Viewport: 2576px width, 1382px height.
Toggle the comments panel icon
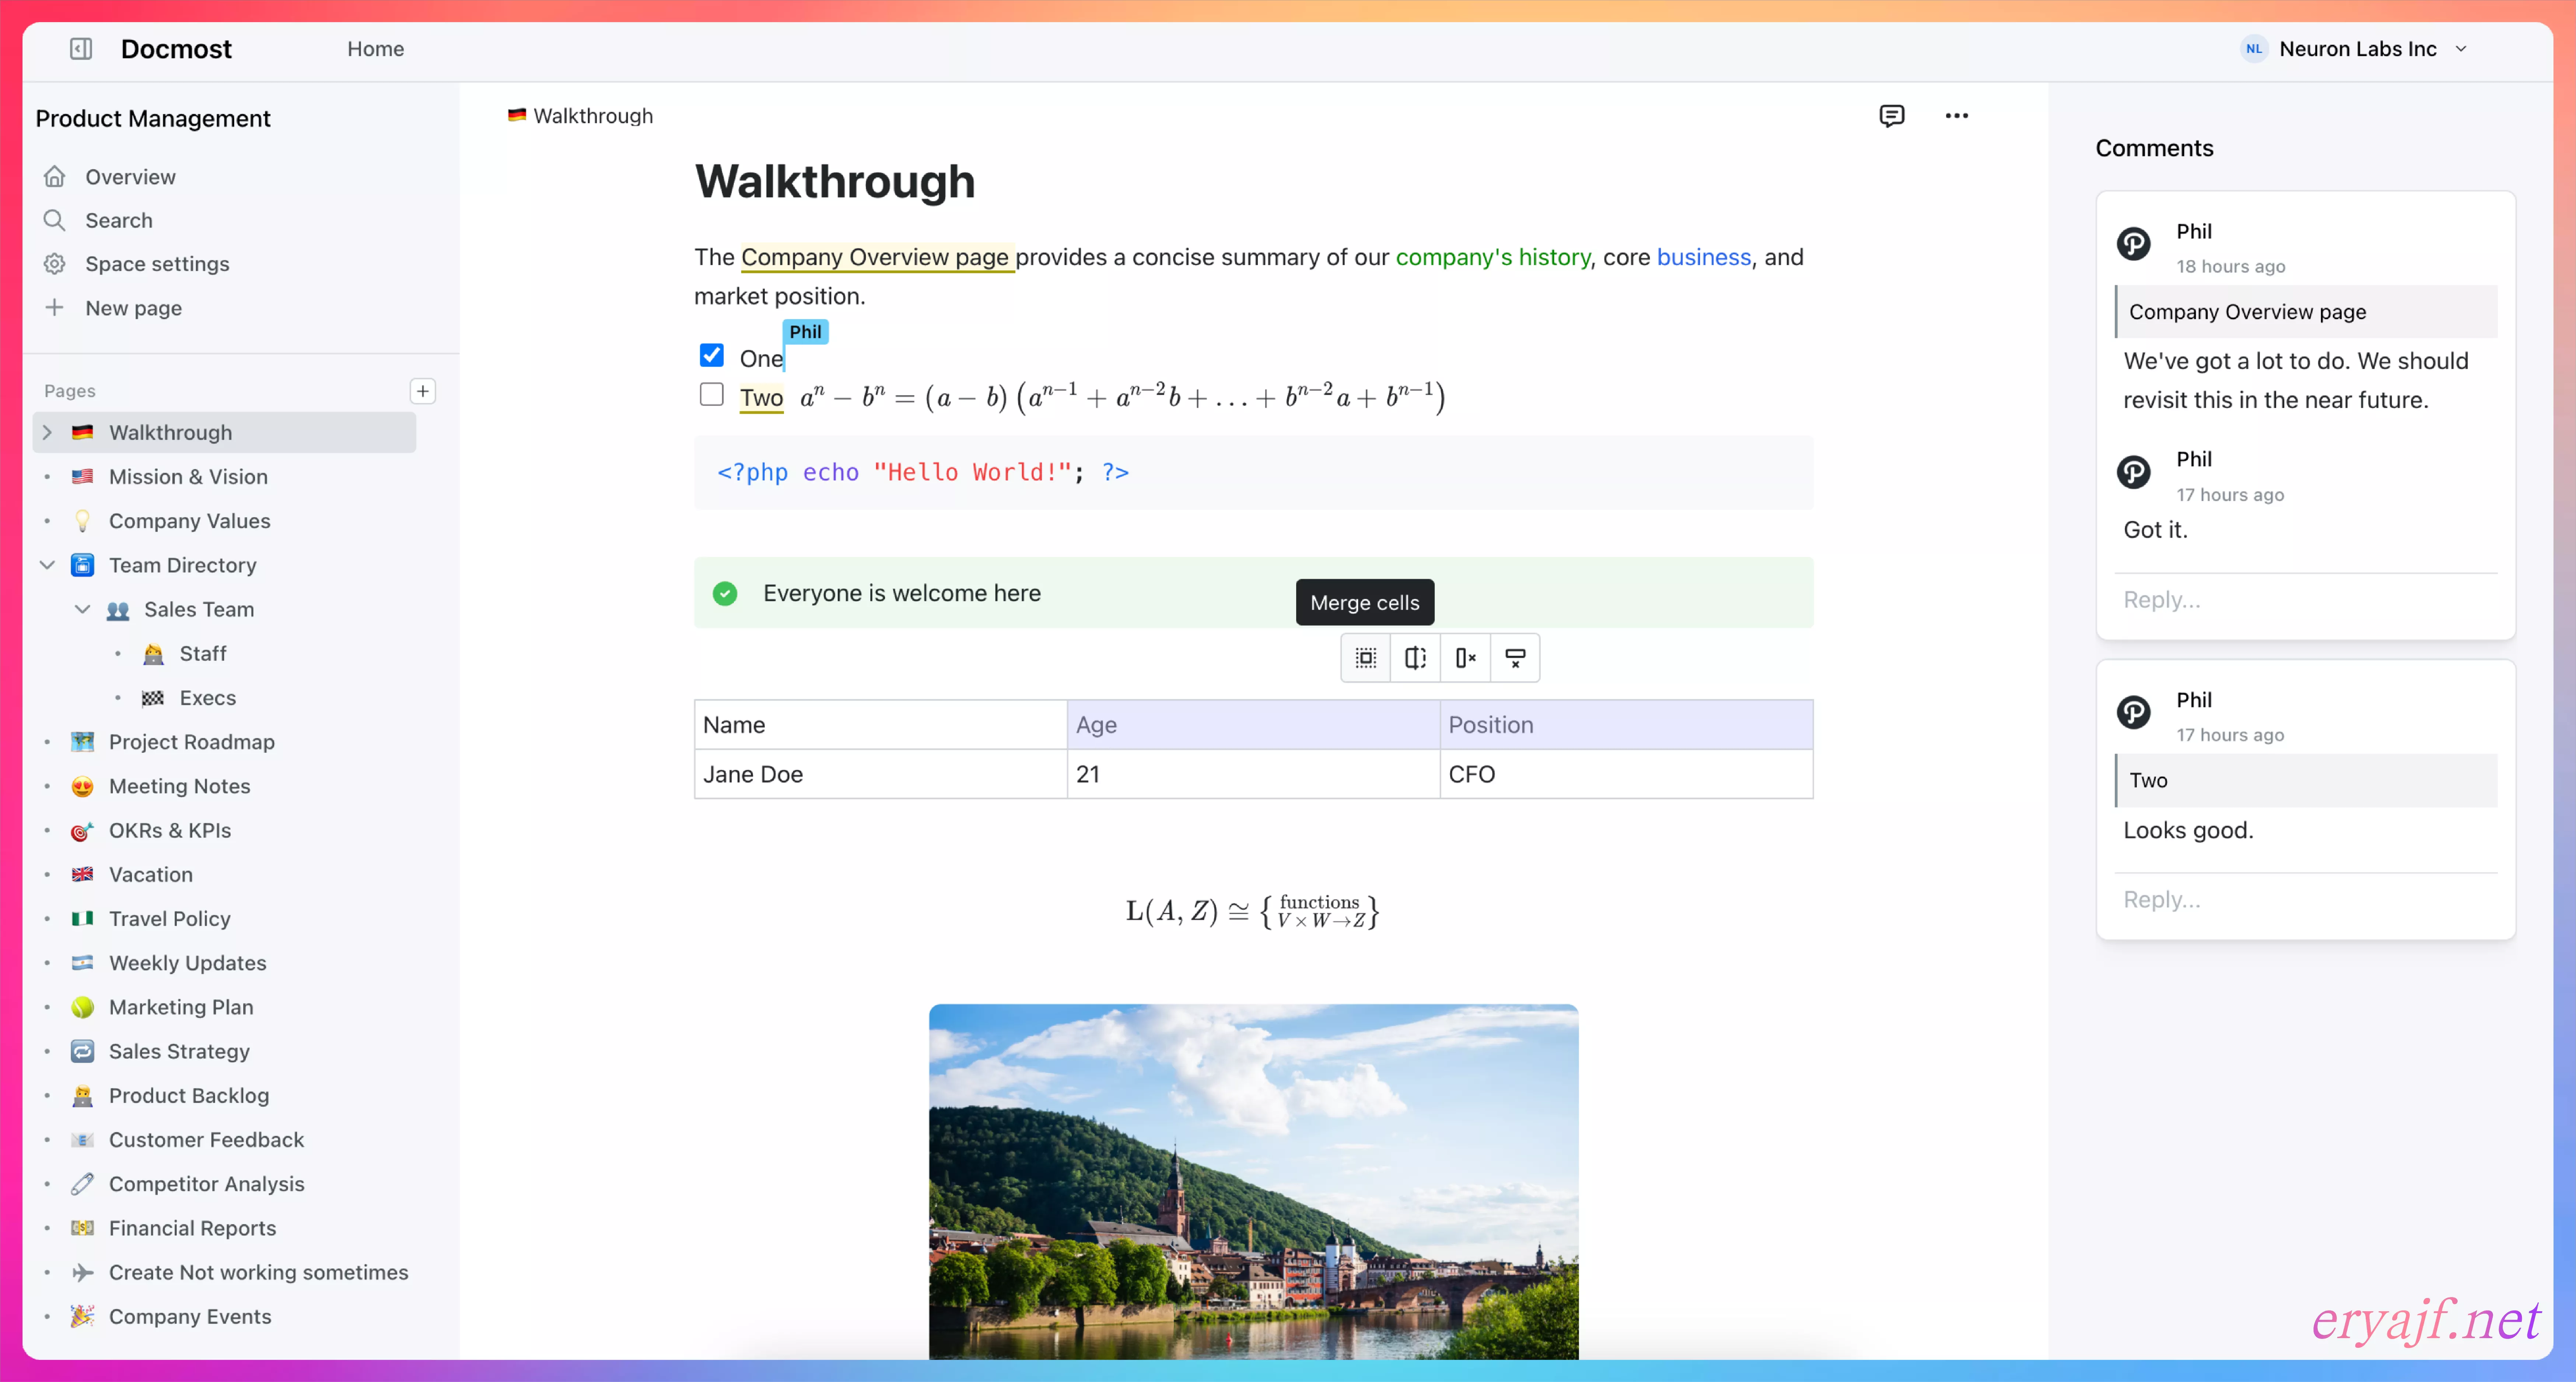[1891, 115]
